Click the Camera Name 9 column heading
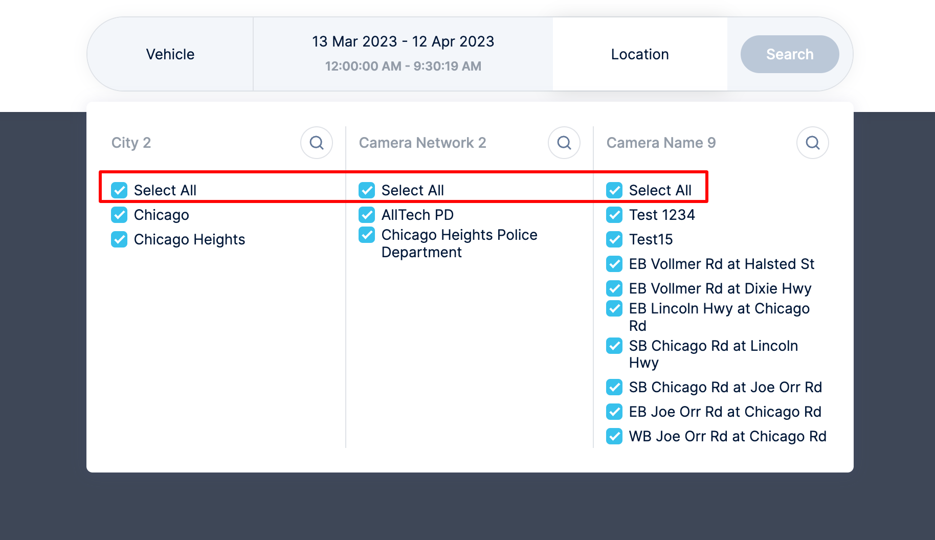935x540 pixels. (x=661, y=143)
